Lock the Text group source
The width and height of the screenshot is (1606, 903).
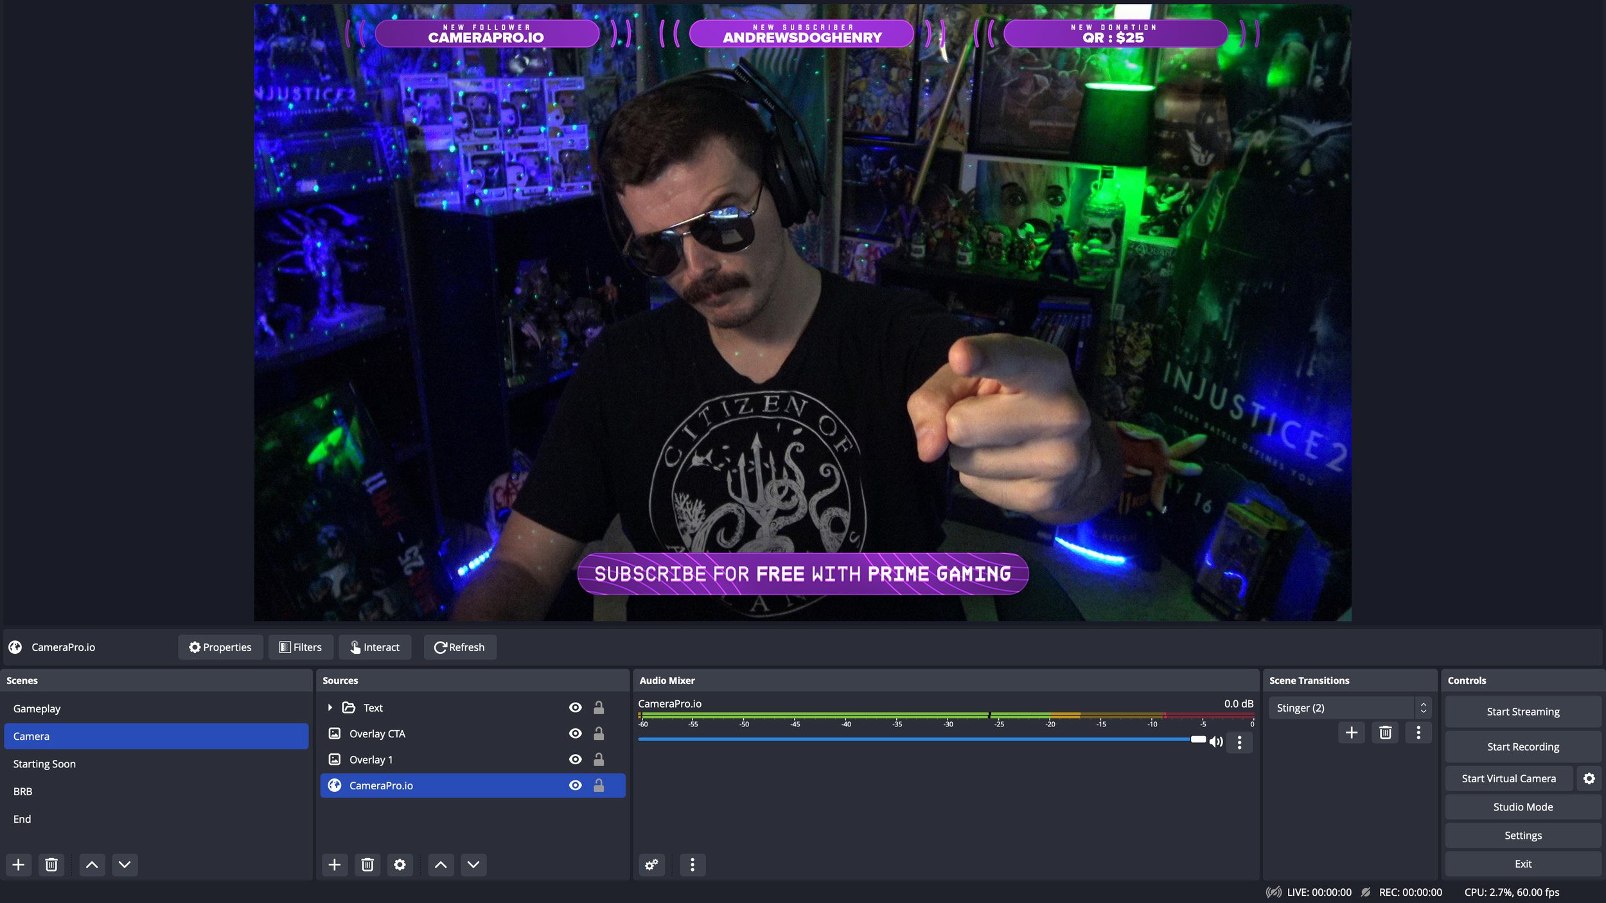(599, 707)
